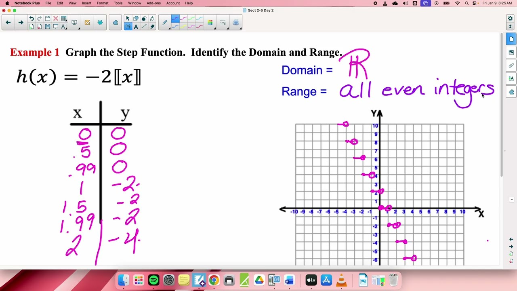Select the Fill bucket tool
This screenshot has height=291, width=517.
coord(152,19)
